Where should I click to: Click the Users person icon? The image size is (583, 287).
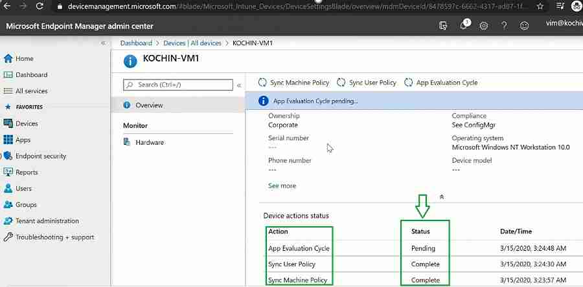(8, 188)
